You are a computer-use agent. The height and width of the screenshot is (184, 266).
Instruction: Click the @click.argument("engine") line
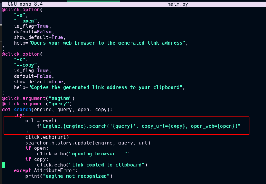[x=38, y=98]
